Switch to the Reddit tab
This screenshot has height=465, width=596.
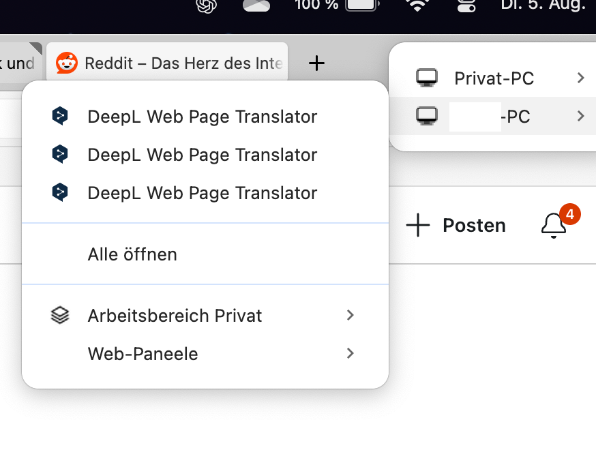167,62
